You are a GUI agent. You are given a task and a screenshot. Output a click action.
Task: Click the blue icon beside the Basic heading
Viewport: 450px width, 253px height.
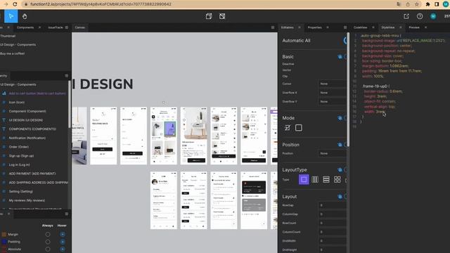point(340,57)
